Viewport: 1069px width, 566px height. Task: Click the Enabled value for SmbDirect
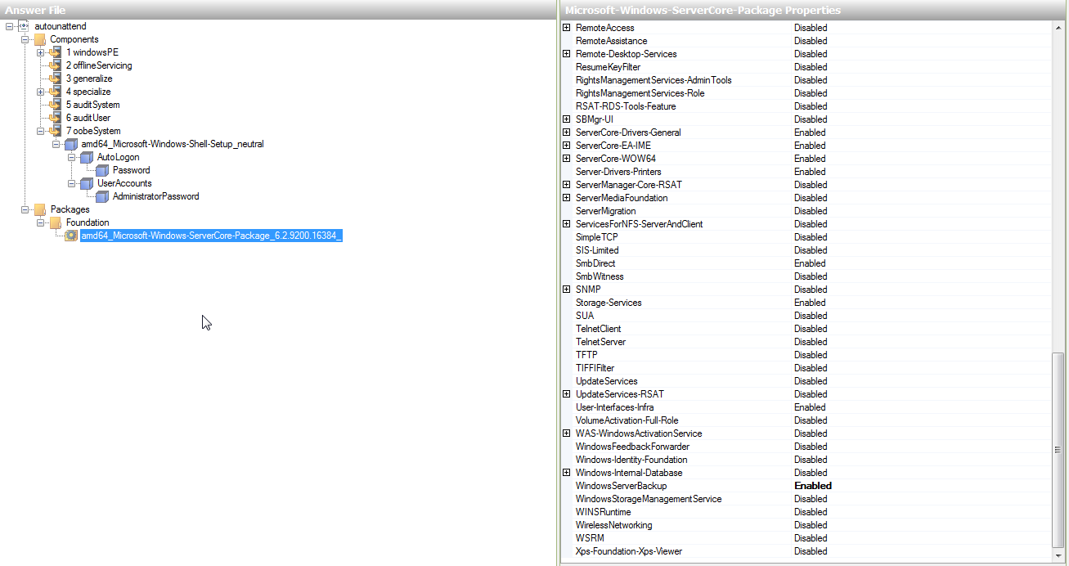coord(810,263)
